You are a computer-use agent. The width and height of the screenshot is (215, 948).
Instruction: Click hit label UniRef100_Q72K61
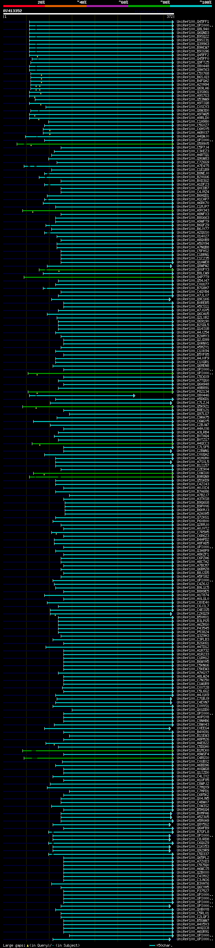[x=193, y=518]
